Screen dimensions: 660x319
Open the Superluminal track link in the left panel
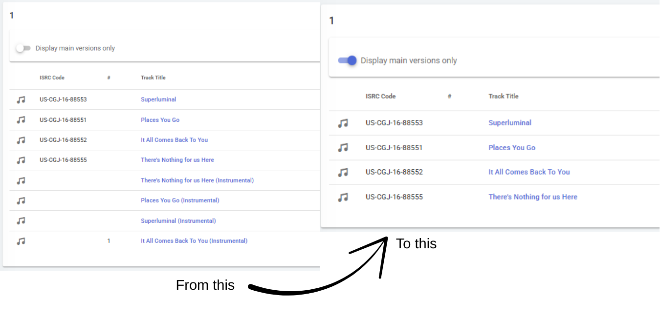click(158, 100)
